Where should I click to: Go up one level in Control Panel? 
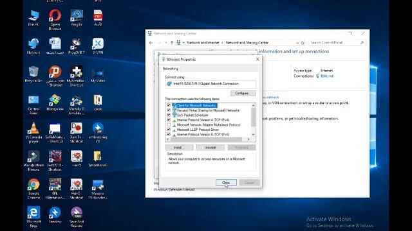point(172,43)
